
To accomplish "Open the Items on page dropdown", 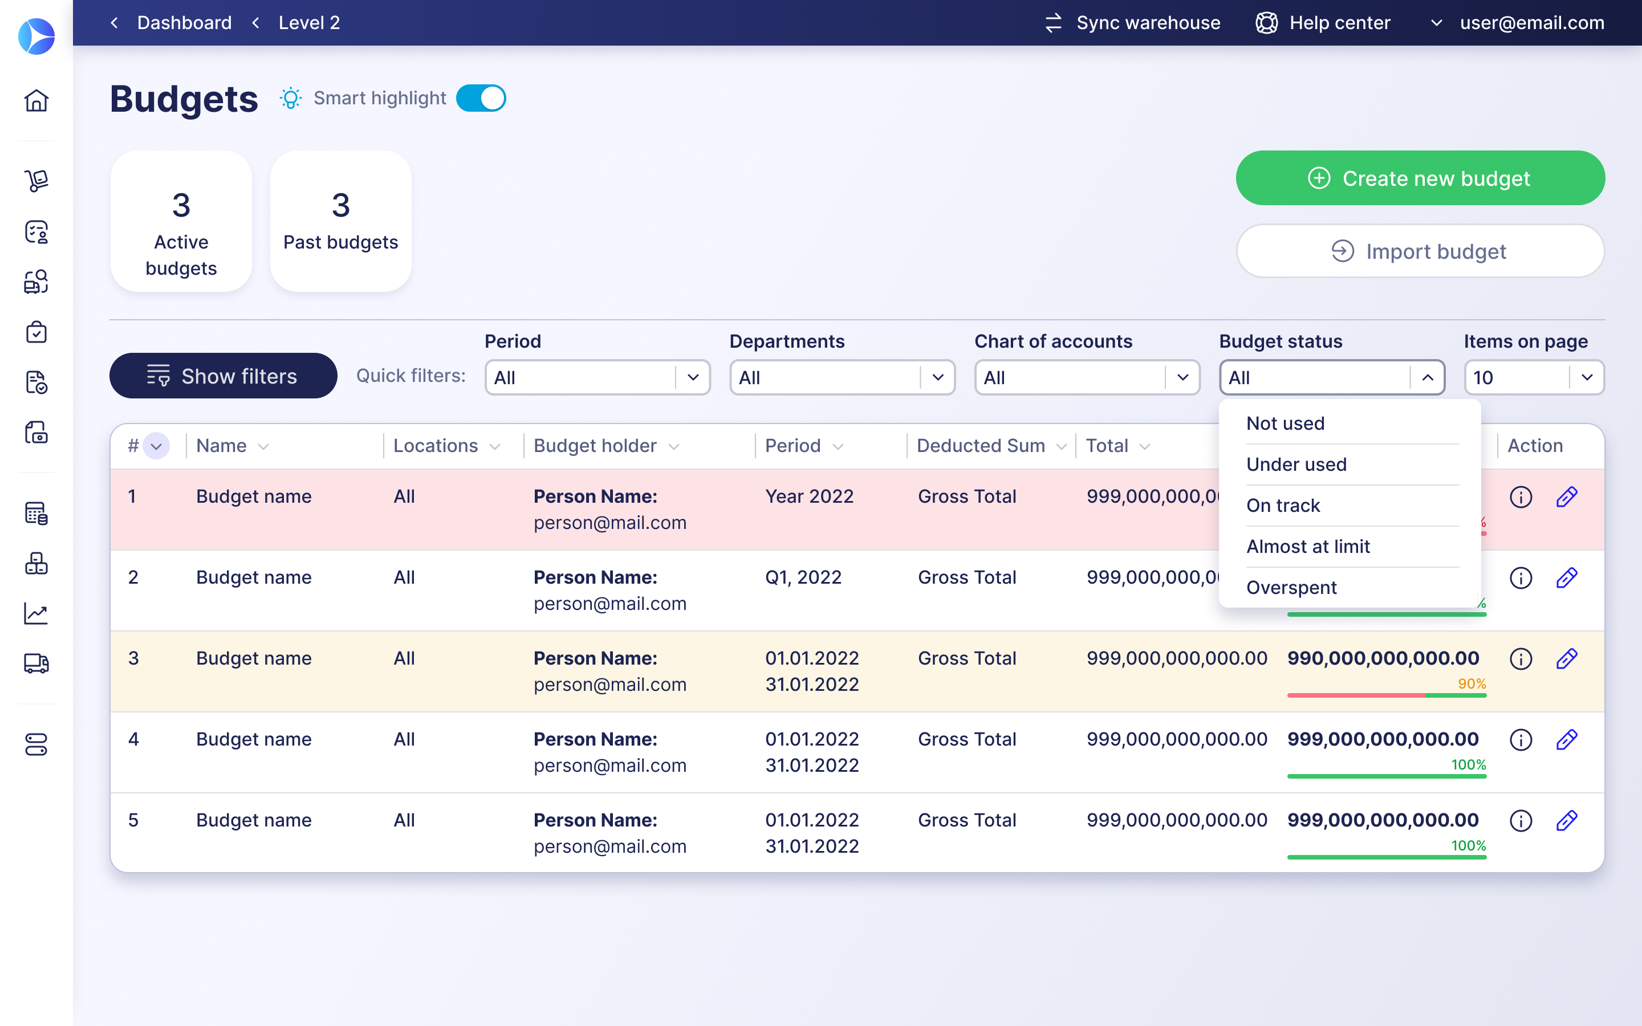I will [x=1534, y=377].
